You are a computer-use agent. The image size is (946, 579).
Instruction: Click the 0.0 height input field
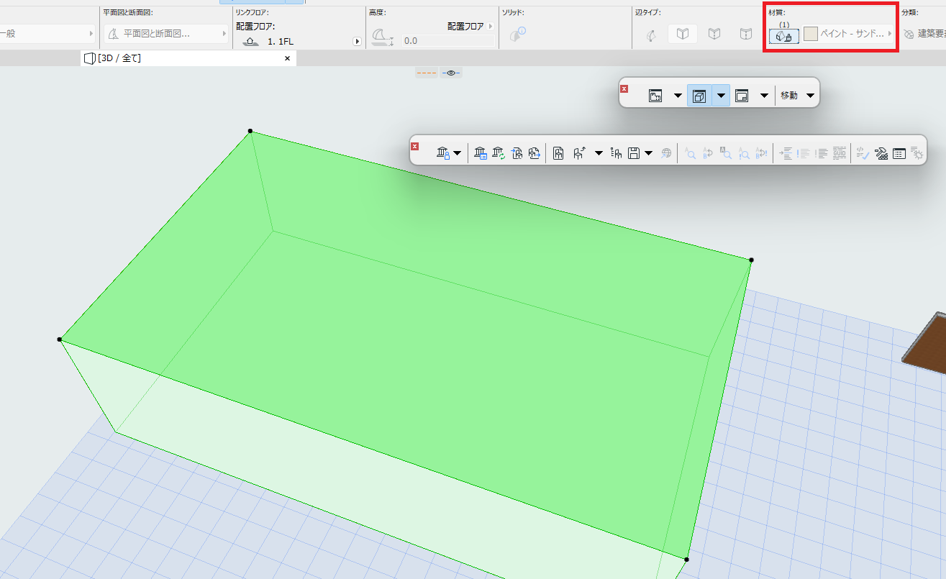click(x=448, y=41)
